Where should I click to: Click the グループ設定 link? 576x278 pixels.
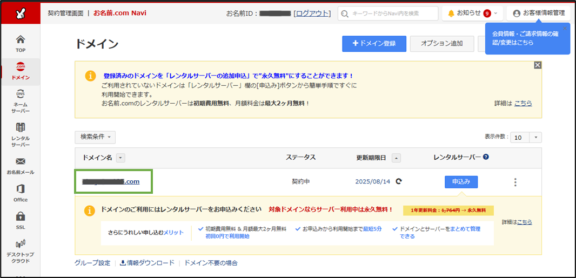(x=92, y=263)
